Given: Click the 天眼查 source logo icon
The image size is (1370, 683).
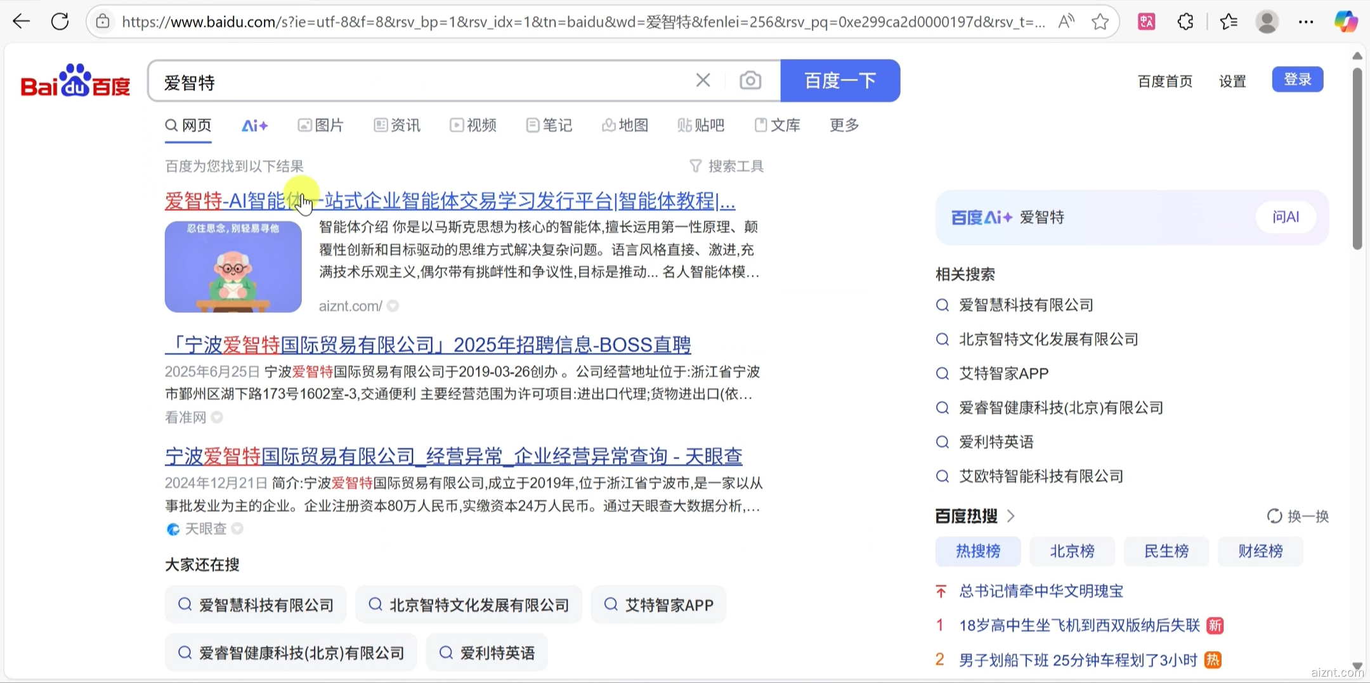Looking at the screenshot, I should (x=173, y=529).
